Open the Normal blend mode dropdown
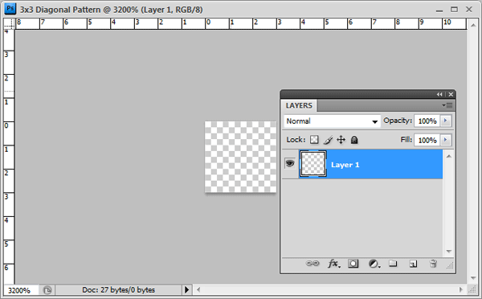482x299 pixels. tap(332, 121)
